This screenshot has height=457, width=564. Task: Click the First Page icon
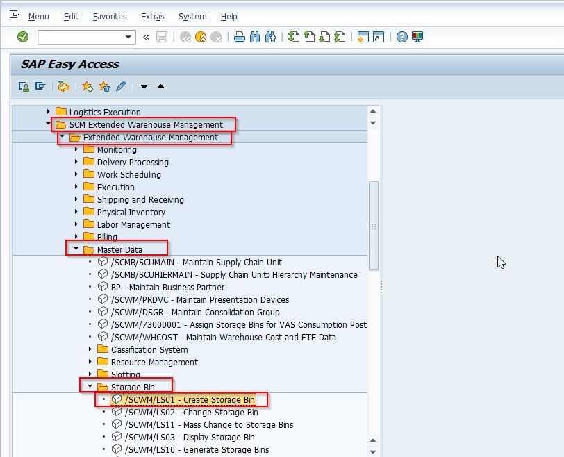point(294,37)
